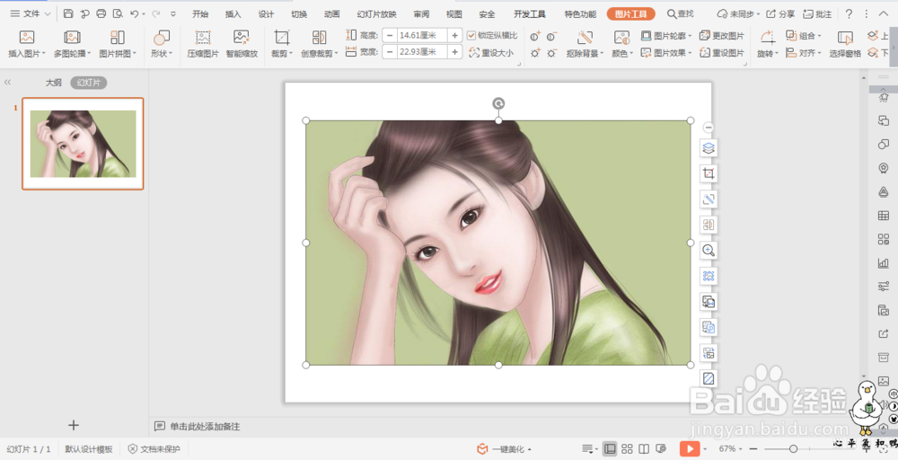The width and height of the screenshot is (898, 460).
Task: Click the 裁剪 (Crop) tool icon
Action: [282, 38]
